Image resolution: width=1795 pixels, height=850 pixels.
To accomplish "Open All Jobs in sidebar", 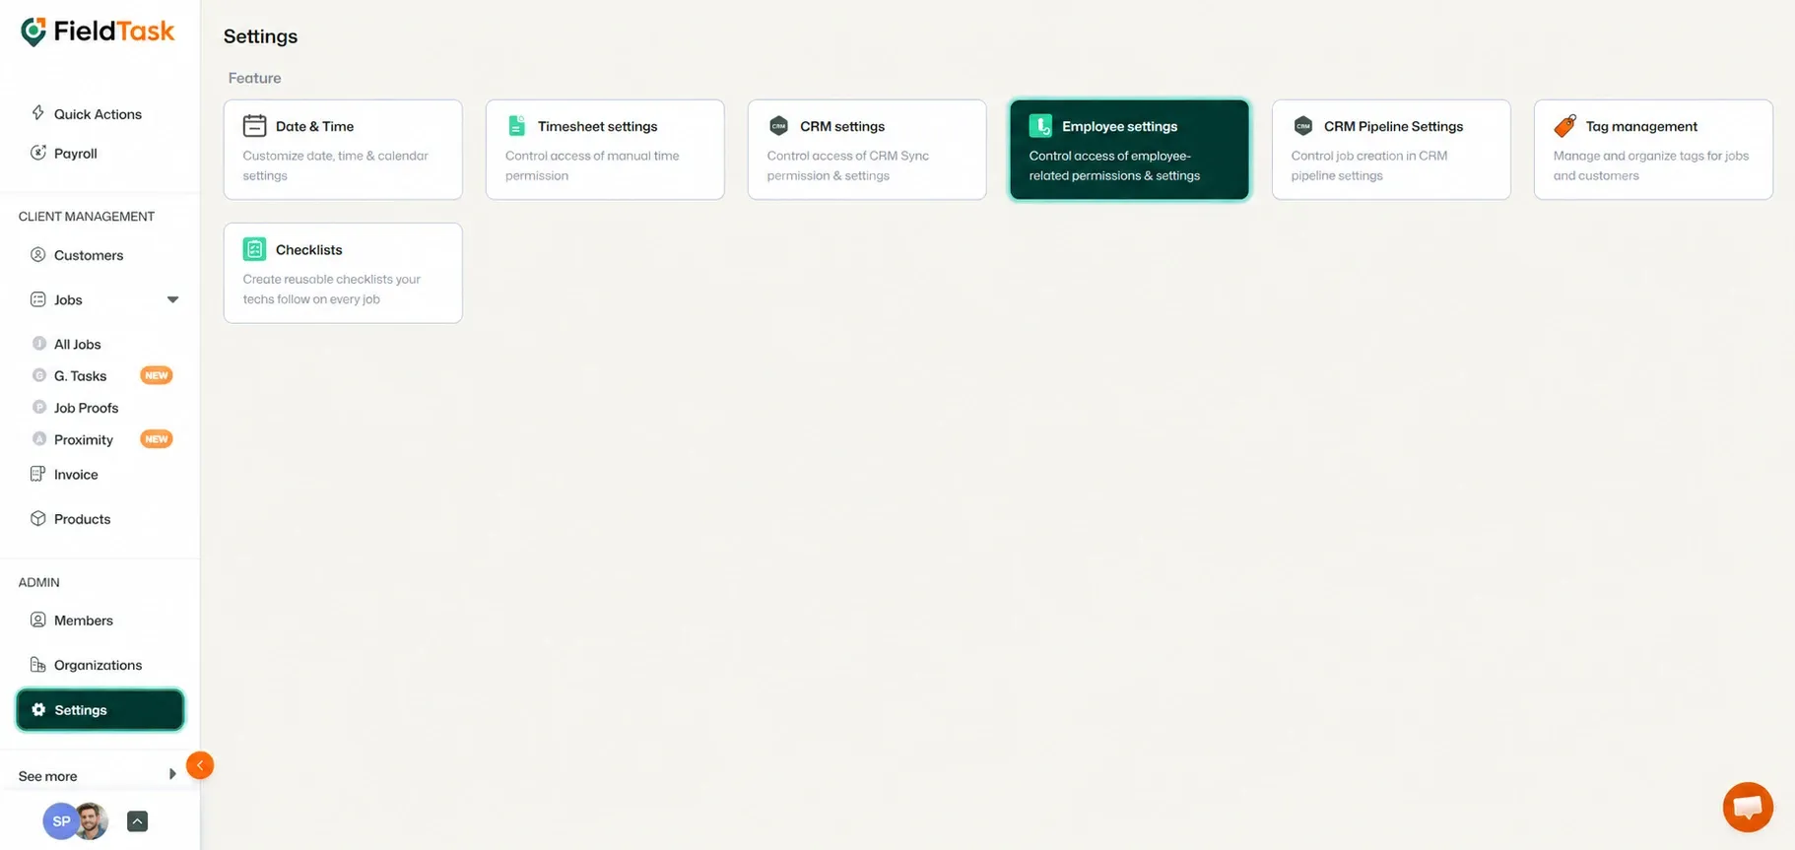I will 77,344.
